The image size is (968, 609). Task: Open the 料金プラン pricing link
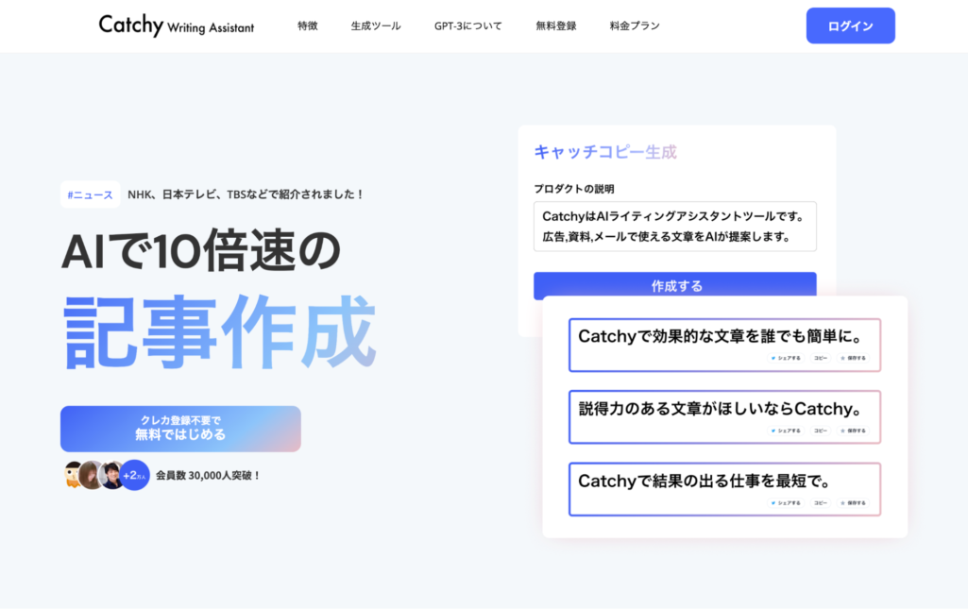coord(635,25)
